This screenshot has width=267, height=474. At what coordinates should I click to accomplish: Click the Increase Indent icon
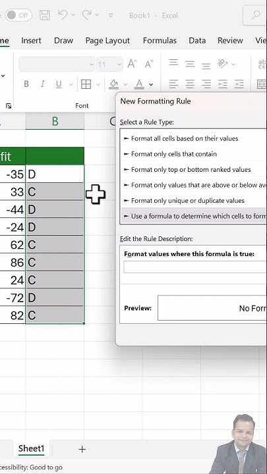(239, 84)
